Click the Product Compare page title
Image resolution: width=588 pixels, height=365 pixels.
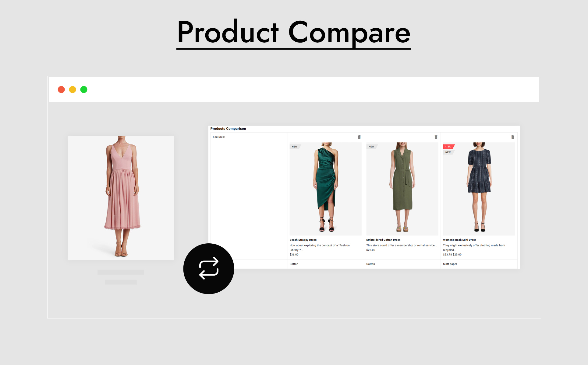click(294, 33)
